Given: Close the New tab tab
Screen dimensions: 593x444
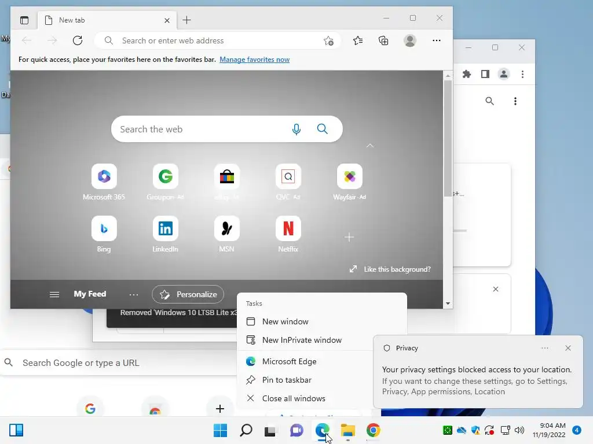Looking at the screenshot, I should tap(167, 20).
